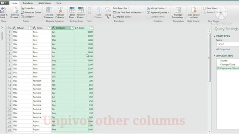
Task: Click Append Queries
Action: pyautogui.click(x=158, y=12)
